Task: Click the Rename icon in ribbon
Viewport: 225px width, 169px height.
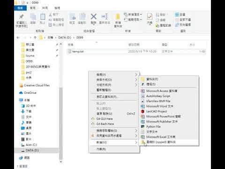Action: point(105,16)
